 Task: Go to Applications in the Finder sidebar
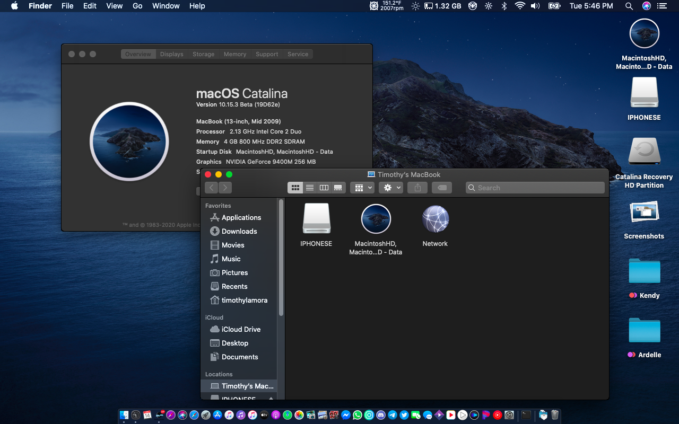click(241, 217)
